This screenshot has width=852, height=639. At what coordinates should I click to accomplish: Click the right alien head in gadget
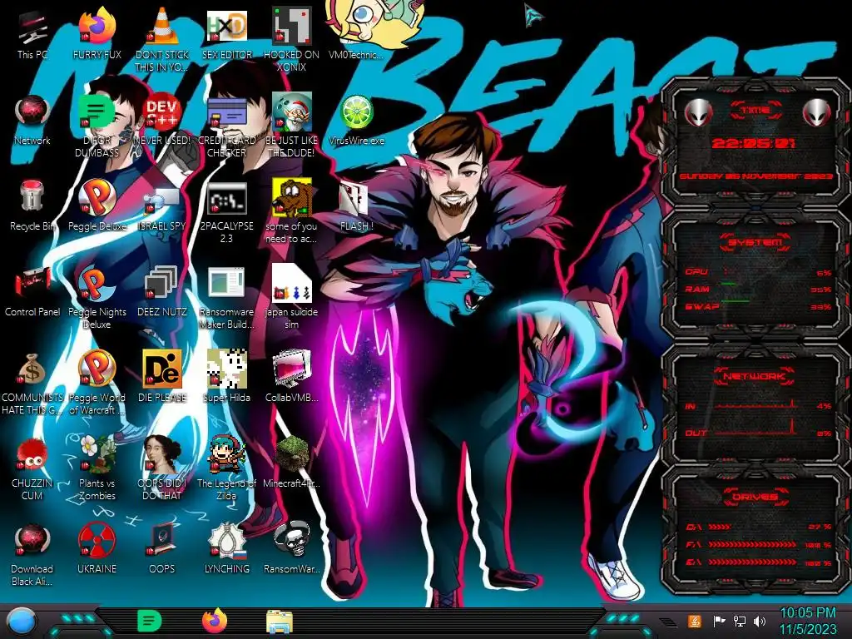pyautogui.click(x=817, y=112)
